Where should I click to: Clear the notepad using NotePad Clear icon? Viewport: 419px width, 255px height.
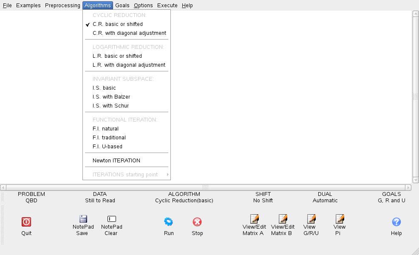pyautogui.click(x=112, y=219)
